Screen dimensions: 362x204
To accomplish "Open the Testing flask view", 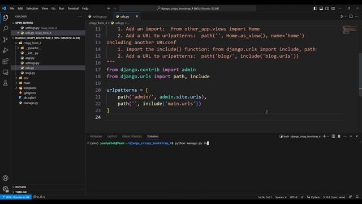I will (5, 83).
